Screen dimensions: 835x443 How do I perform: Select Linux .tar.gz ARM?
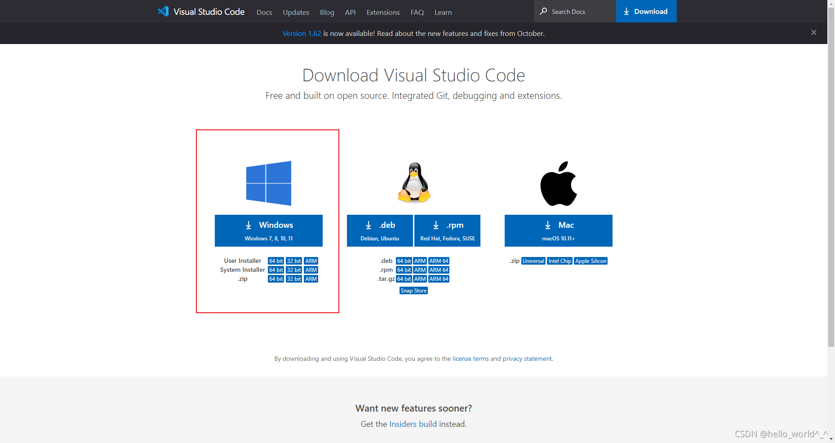(420, 279)
